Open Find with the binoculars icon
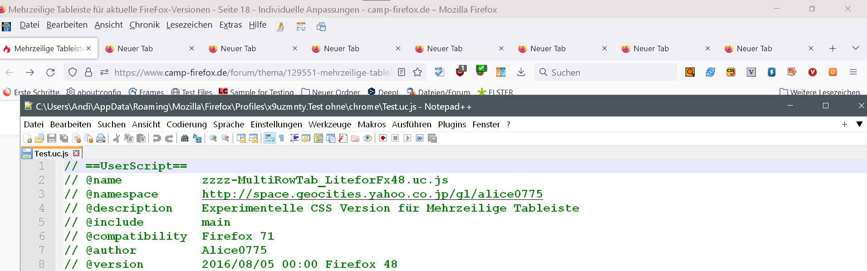 [x=185, y=138]
